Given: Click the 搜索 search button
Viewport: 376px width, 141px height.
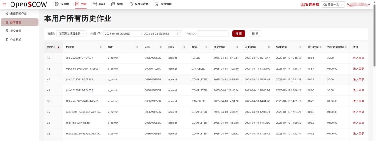Looking at the screenshot, I should click(239, 34).
